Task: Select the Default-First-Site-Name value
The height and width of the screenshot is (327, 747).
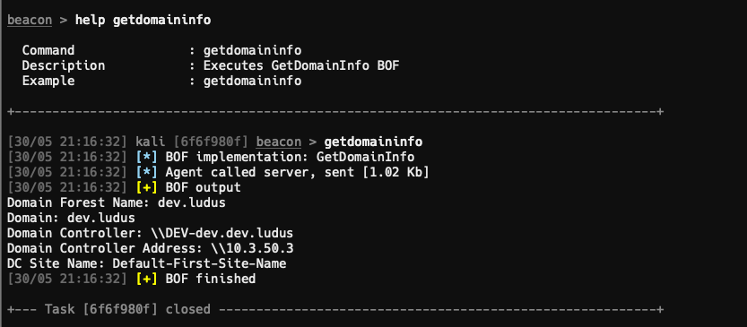Action: (199, 263)
